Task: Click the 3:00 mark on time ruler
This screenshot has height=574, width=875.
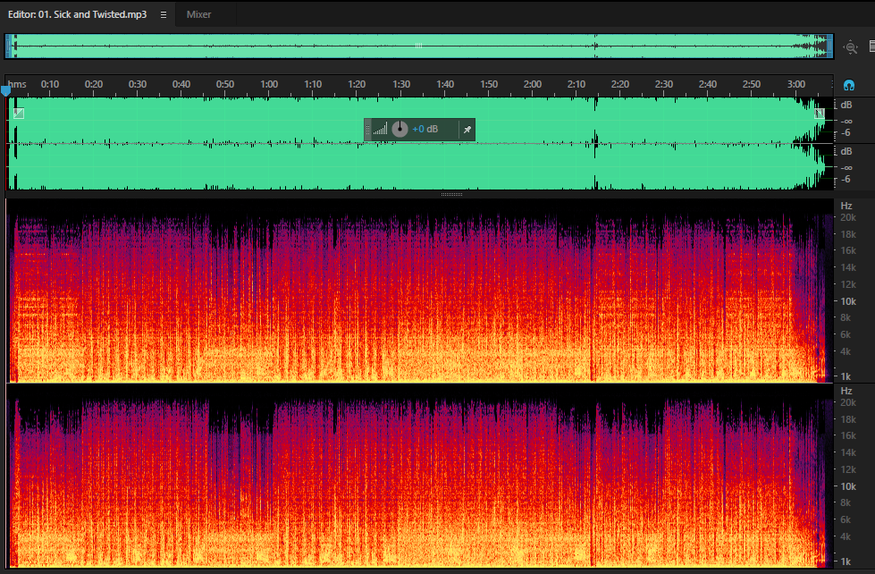Action: pyautogui.click(x=795, y=84)
